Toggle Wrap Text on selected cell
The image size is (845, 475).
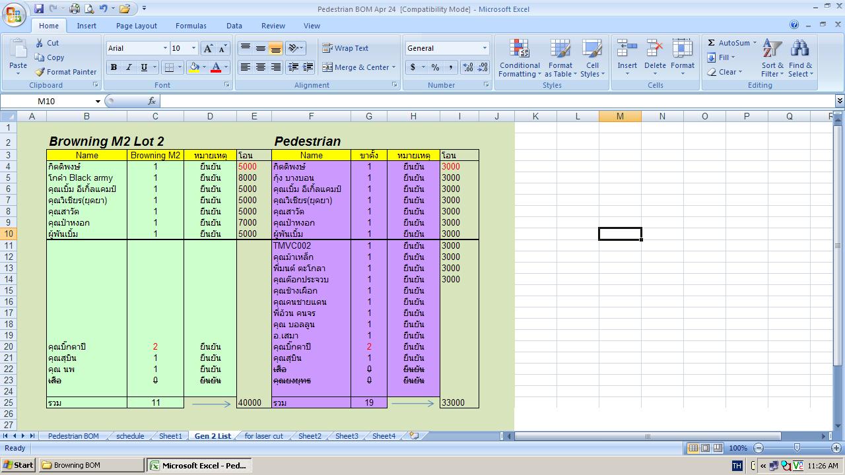[x=345, y=48]
